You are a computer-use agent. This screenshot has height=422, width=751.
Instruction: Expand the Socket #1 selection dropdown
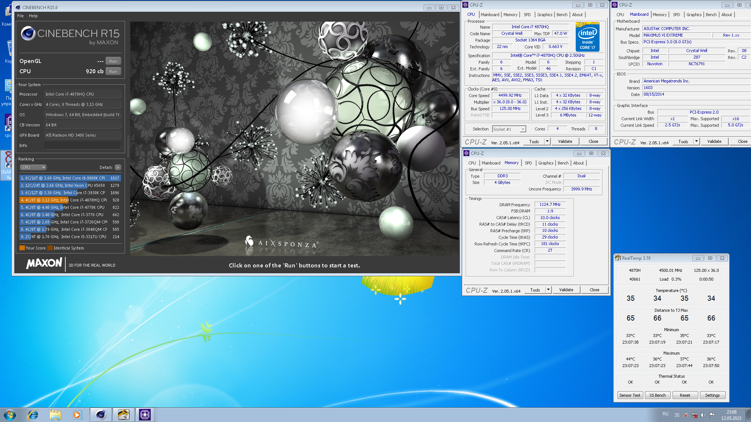pyautogui.click(x=523, y=129)
